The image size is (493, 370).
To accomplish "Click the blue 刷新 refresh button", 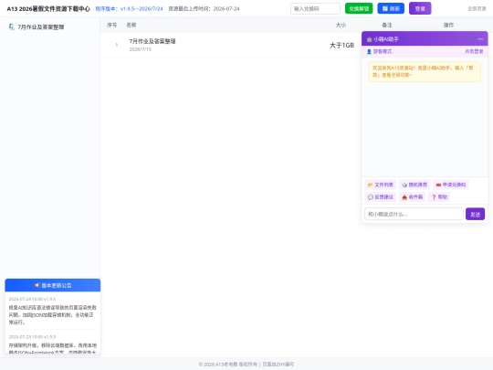I will click(391, 8).
